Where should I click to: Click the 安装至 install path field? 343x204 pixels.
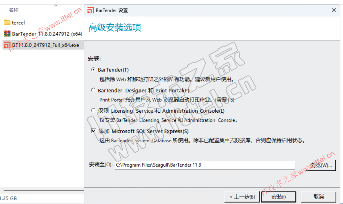pos(204,165)
